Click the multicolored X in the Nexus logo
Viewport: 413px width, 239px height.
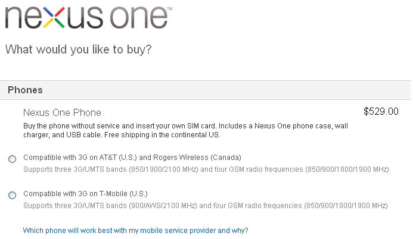pos(54,17)
